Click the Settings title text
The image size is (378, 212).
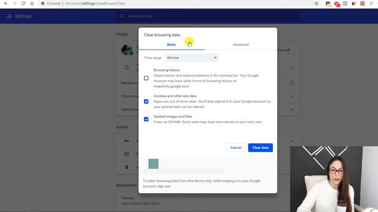[x=23, y=16]
